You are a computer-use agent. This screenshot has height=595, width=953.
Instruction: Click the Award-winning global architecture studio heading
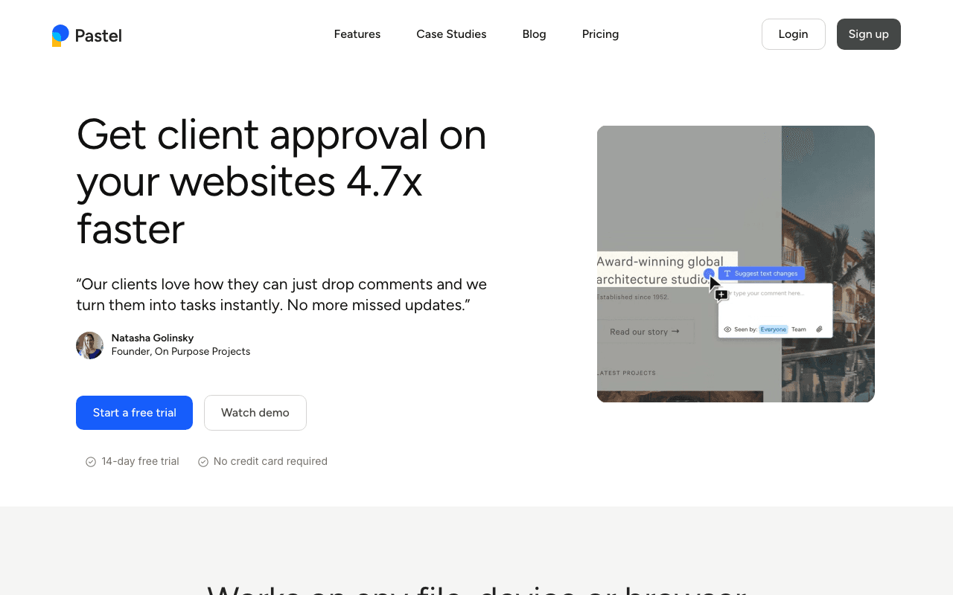(660, 270)
